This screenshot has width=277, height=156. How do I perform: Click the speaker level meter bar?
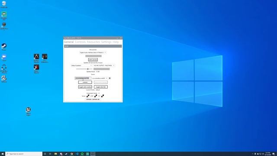102,69
